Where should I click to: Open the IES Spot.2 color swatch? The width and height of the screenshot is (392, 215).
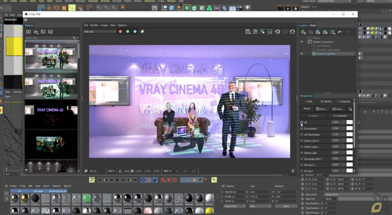pyautogui.click(x=350, y=165)
